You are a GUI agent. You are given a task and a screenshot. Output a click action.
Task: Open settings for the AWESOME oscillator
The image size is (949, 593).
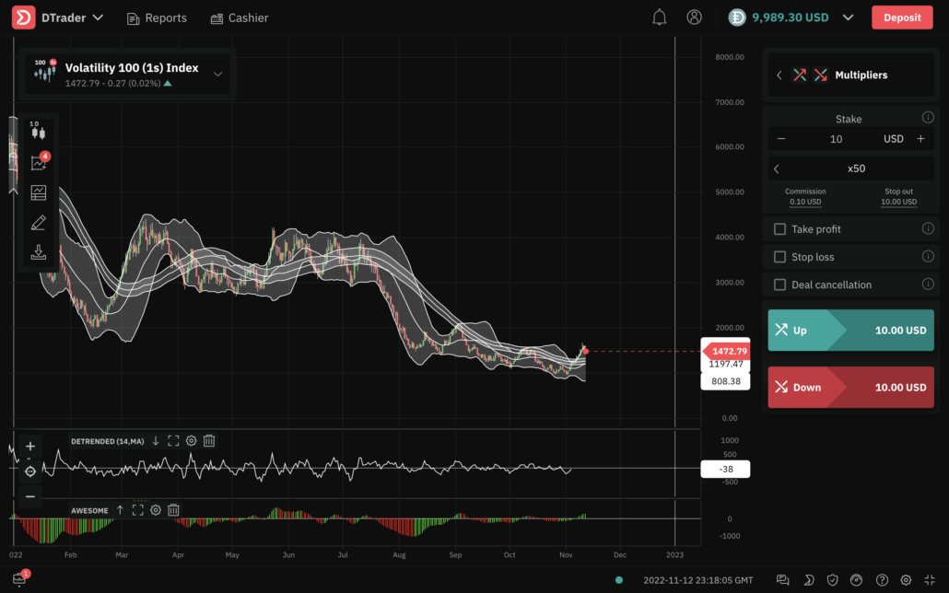pos(155,509)
